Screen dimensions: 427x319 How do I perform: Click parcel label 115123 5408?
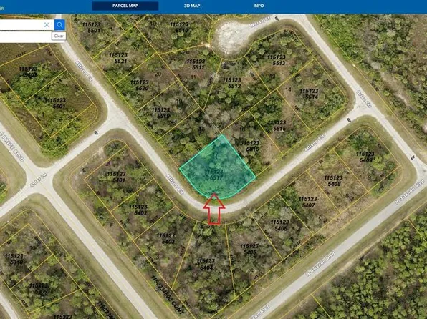click(333, 180)
